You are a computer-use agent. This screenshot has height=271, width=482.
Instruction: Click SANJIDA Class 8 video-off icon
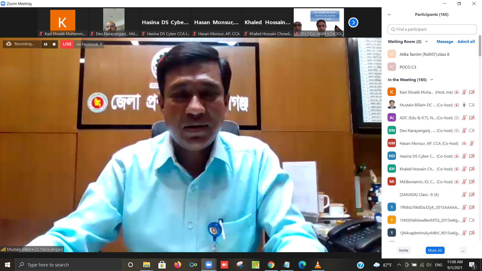coord(472,195)
